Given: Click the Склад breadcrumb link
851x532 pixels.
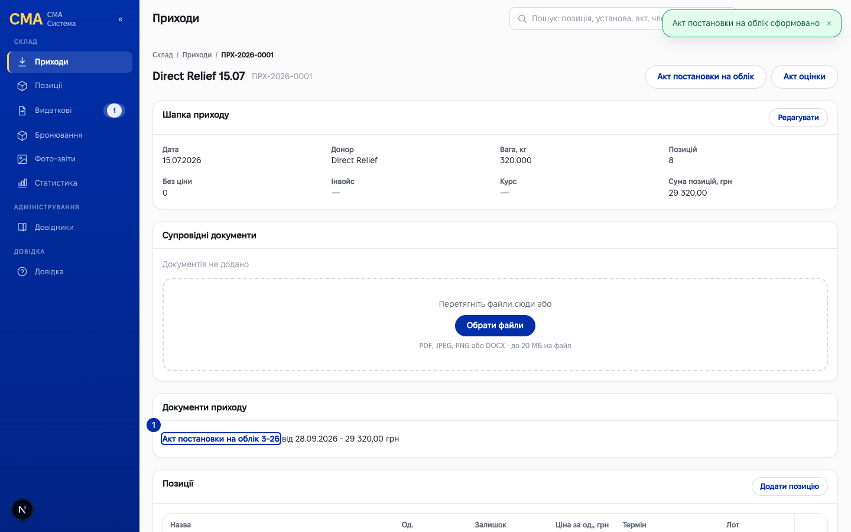Looking at the screenshot, I should click(x=163, y=55).
